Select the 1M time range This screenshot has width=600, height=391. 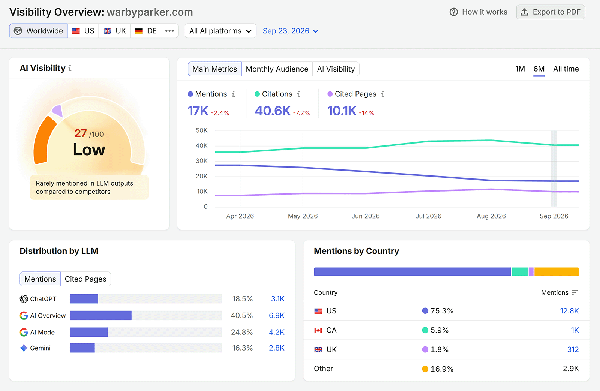point(520,69)
